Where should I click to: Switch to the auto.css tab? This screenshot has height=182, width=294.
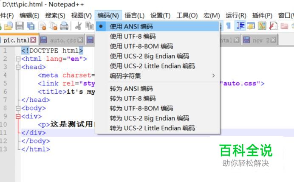pyautogui.click(x=63, y=40)
